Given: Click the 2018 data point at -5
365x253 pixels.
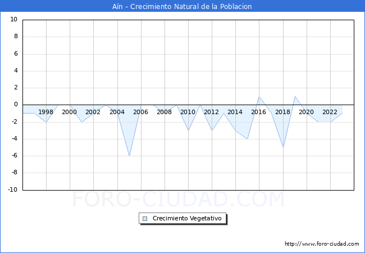Looking at the screenshot, I should [x=283, y=147].
